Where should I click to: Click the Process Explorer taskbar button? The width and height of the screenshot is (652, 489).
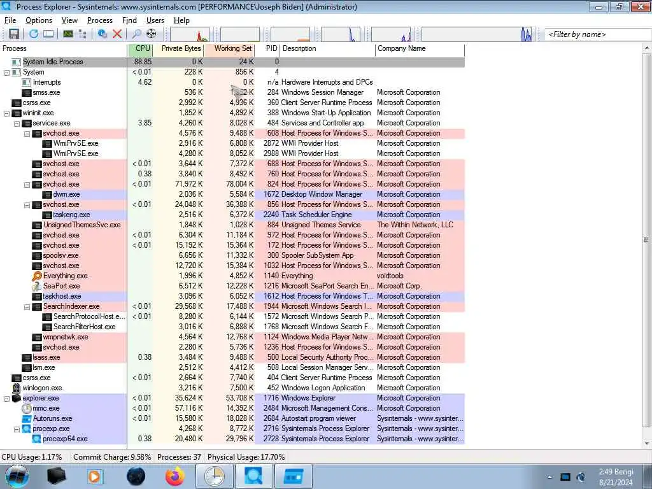253,476
